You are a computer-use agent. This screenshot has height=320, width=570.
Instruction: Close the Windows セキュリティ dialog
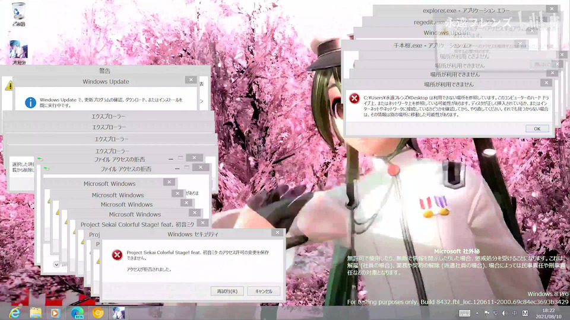pyautogui.click(x=278, y=232)
